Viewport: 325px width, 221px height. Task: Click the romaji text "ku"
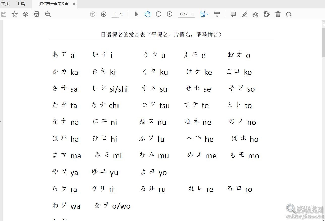pyautogui.click(x=164, y=72)
